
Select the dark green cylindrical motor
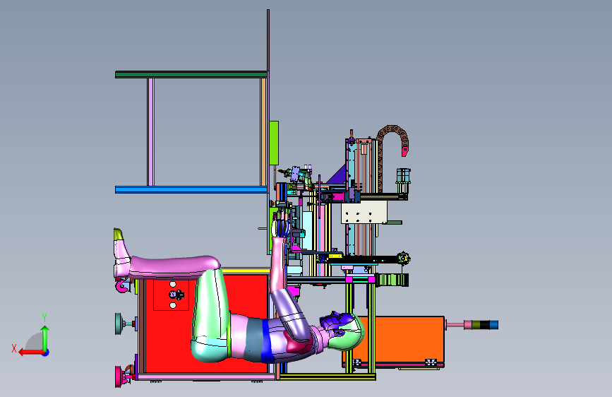point(392,280)
